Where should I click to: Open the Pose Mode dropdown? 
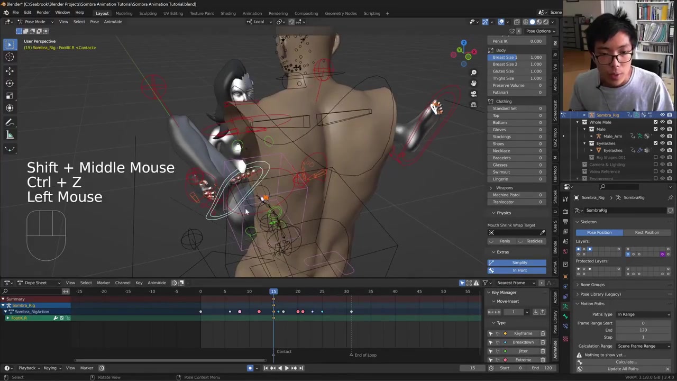tap(35, 22)
